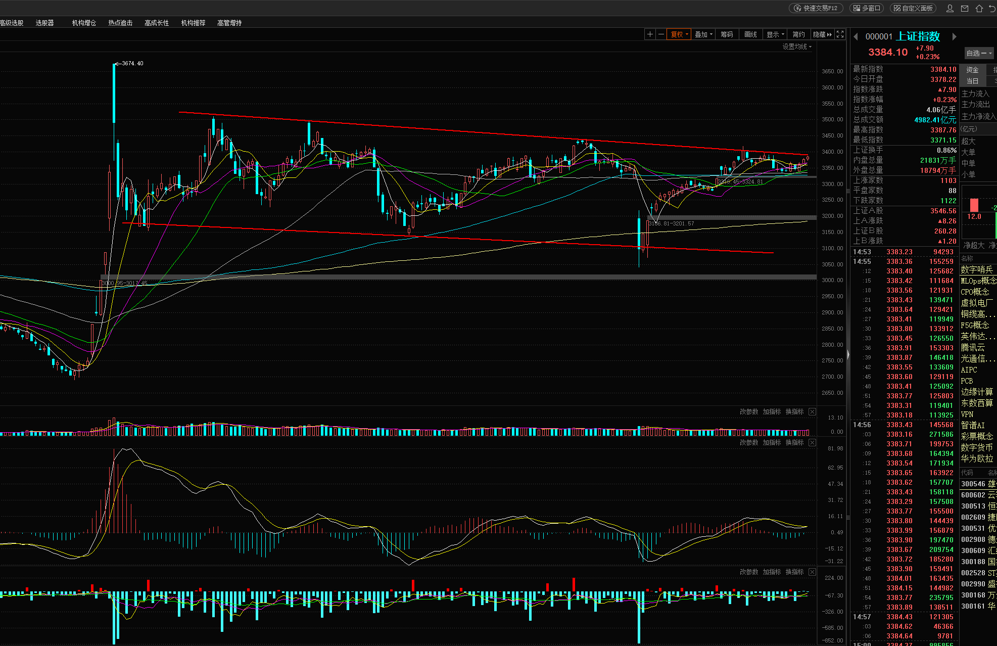This screenshot has height=646, width=997.
Task: Go to home icon
Action: point(979,8)
